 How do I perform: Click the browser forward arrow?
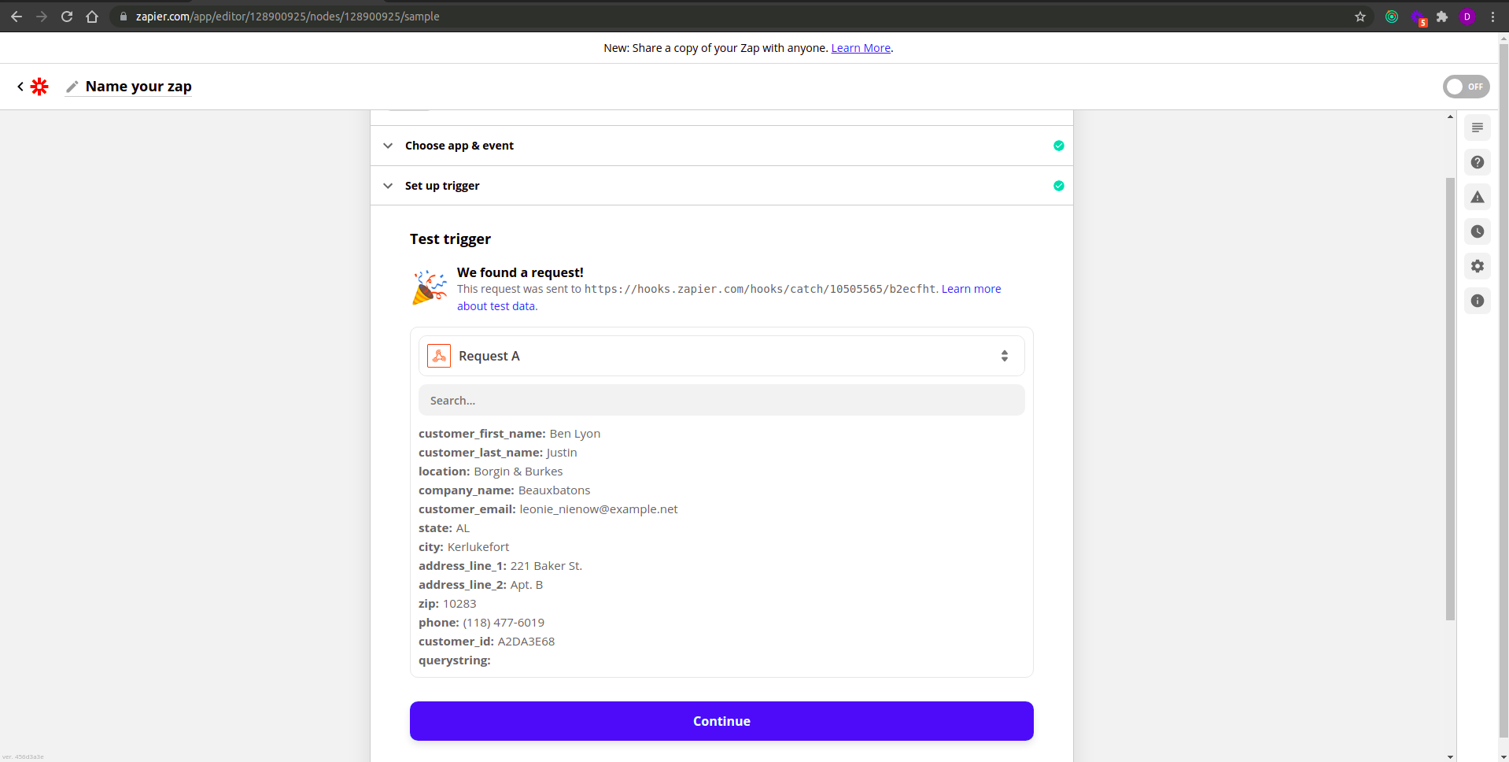point(42,17)
